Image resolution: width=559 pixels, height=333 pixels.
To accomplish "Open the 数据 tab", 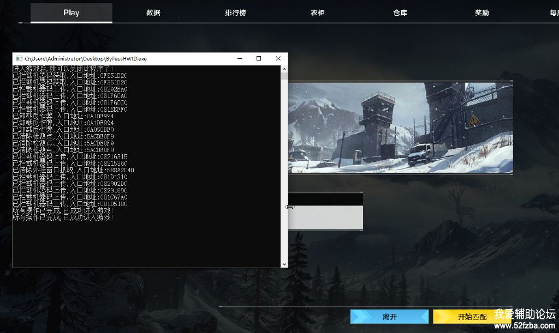I will point(153,13).
